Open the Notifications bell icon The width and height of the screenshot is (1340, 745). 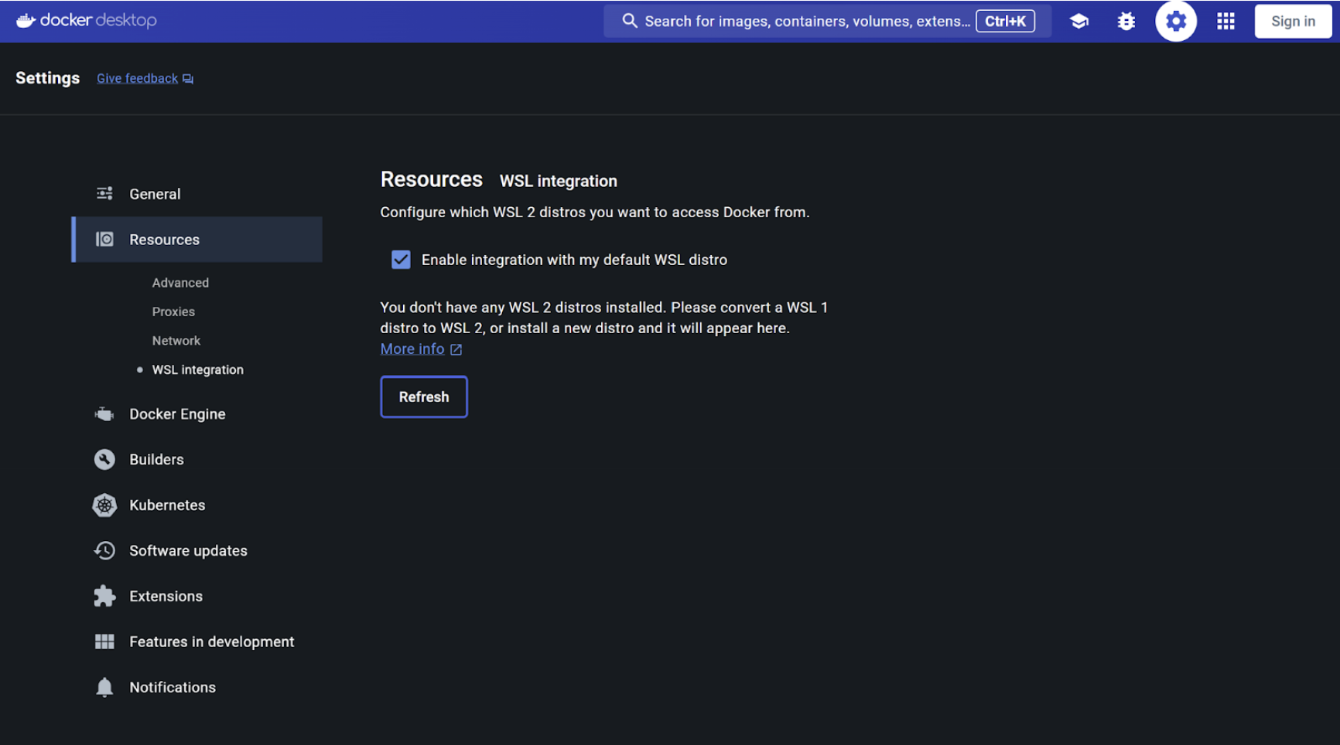104,687
